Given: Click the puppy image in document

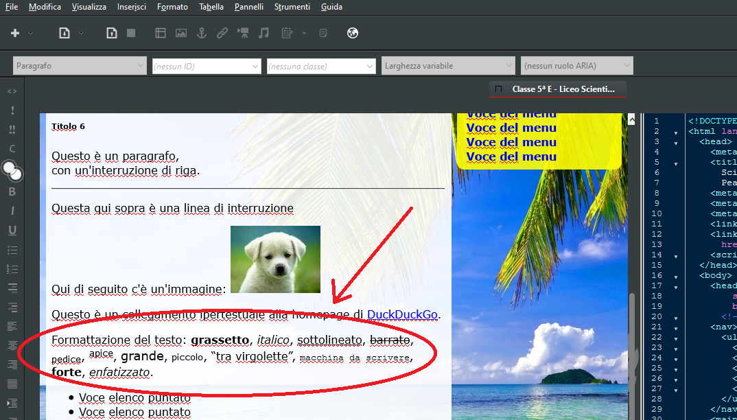Looking at the screenshot, I should 275,259.
